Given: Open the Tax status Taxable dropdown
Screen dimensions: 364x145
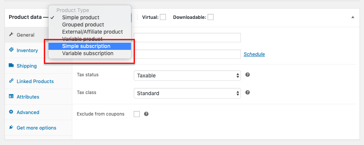Looking at the screenshot, I should pos(187,76).
